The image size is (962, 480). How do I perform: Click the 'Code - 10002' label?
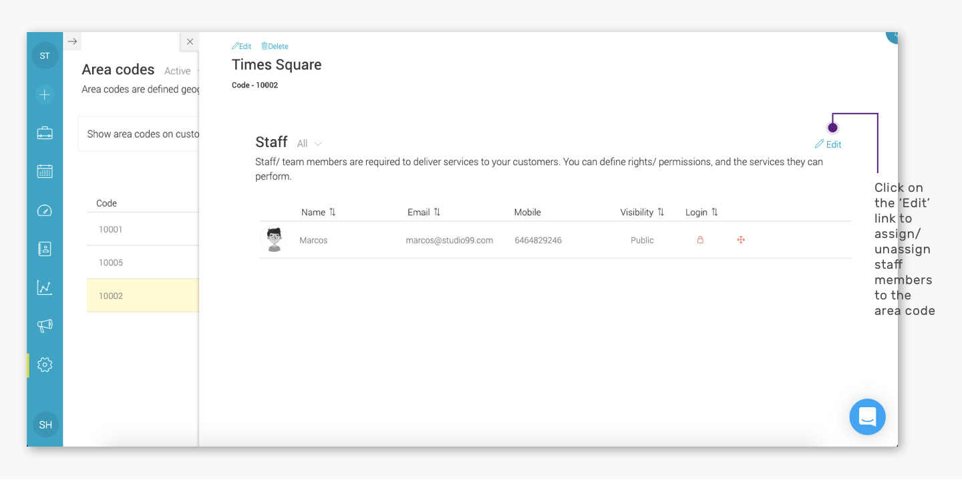[255, 85]
